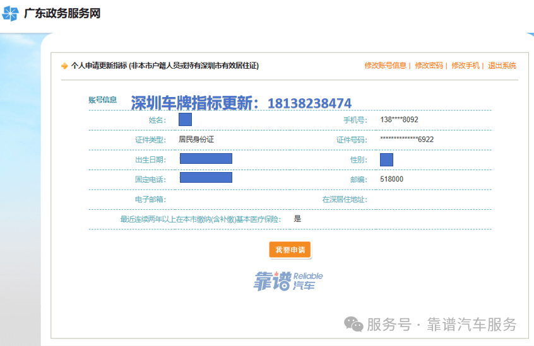Click the ID number ending in 6922

(x=406, y=139)
